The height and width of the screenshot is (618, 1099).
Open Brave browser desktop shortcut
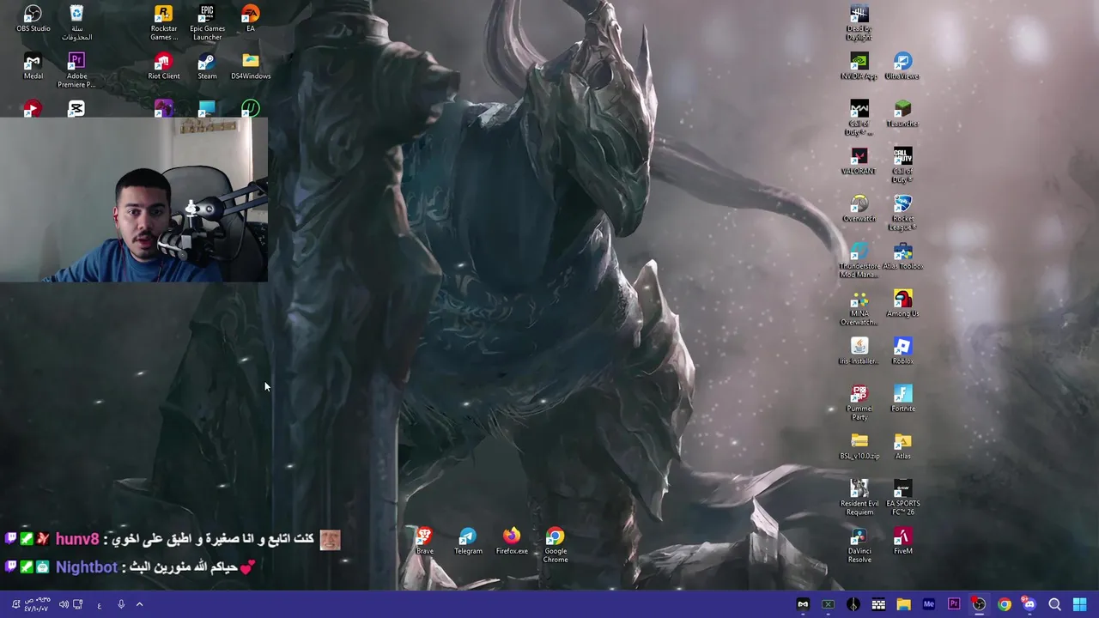tap(424, 541)
